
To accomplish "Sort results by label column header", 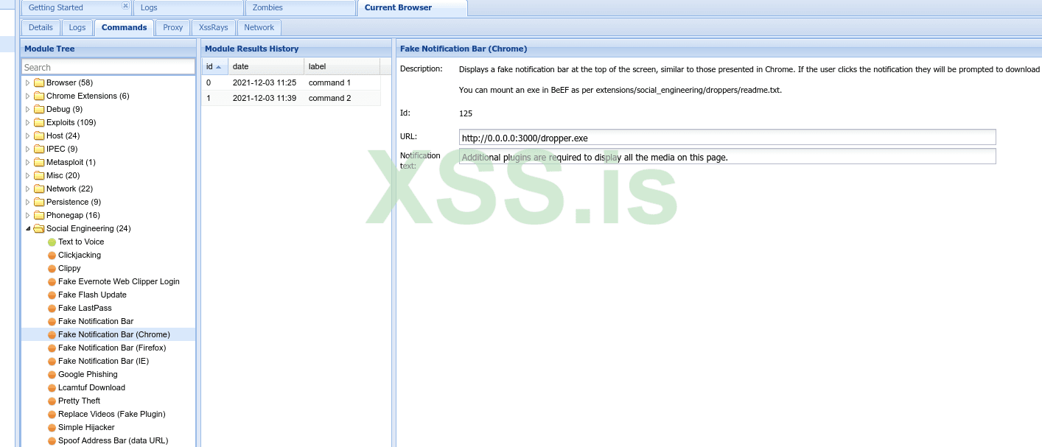I will pyautogui.click(x=342, y=66).
